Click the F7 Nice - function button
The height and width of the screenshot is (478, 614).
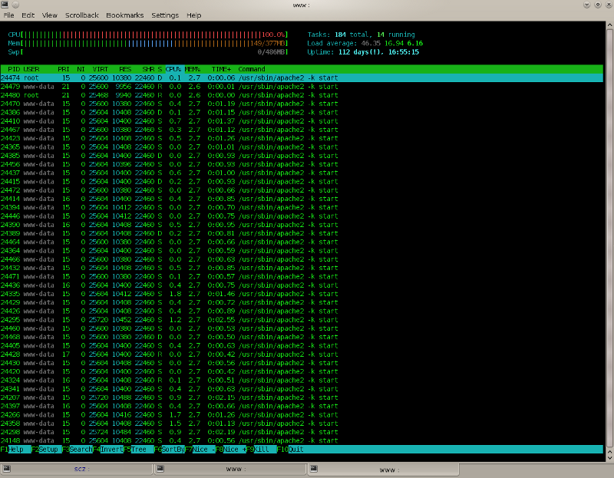(200, 450)
